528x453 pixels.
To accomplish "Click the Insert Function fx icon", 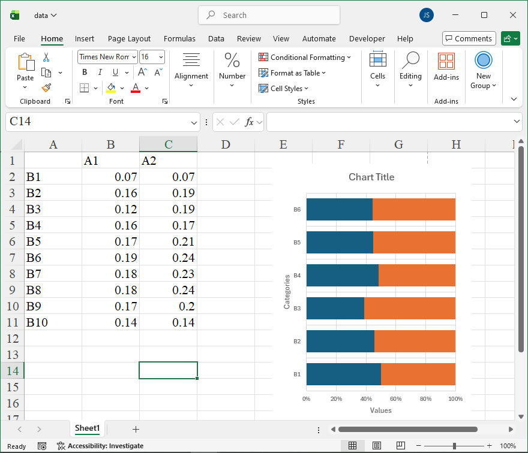I will (250, 122).
